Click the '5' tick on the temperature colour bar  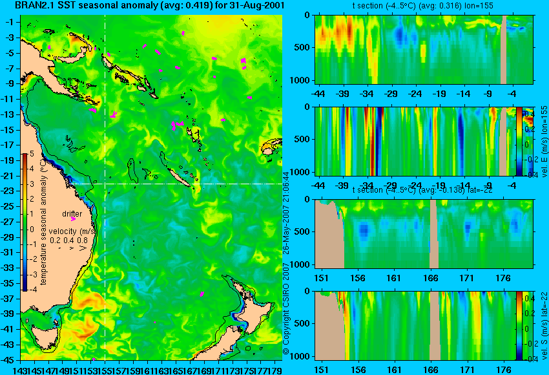pyautogui.click(x=32, y=153)
